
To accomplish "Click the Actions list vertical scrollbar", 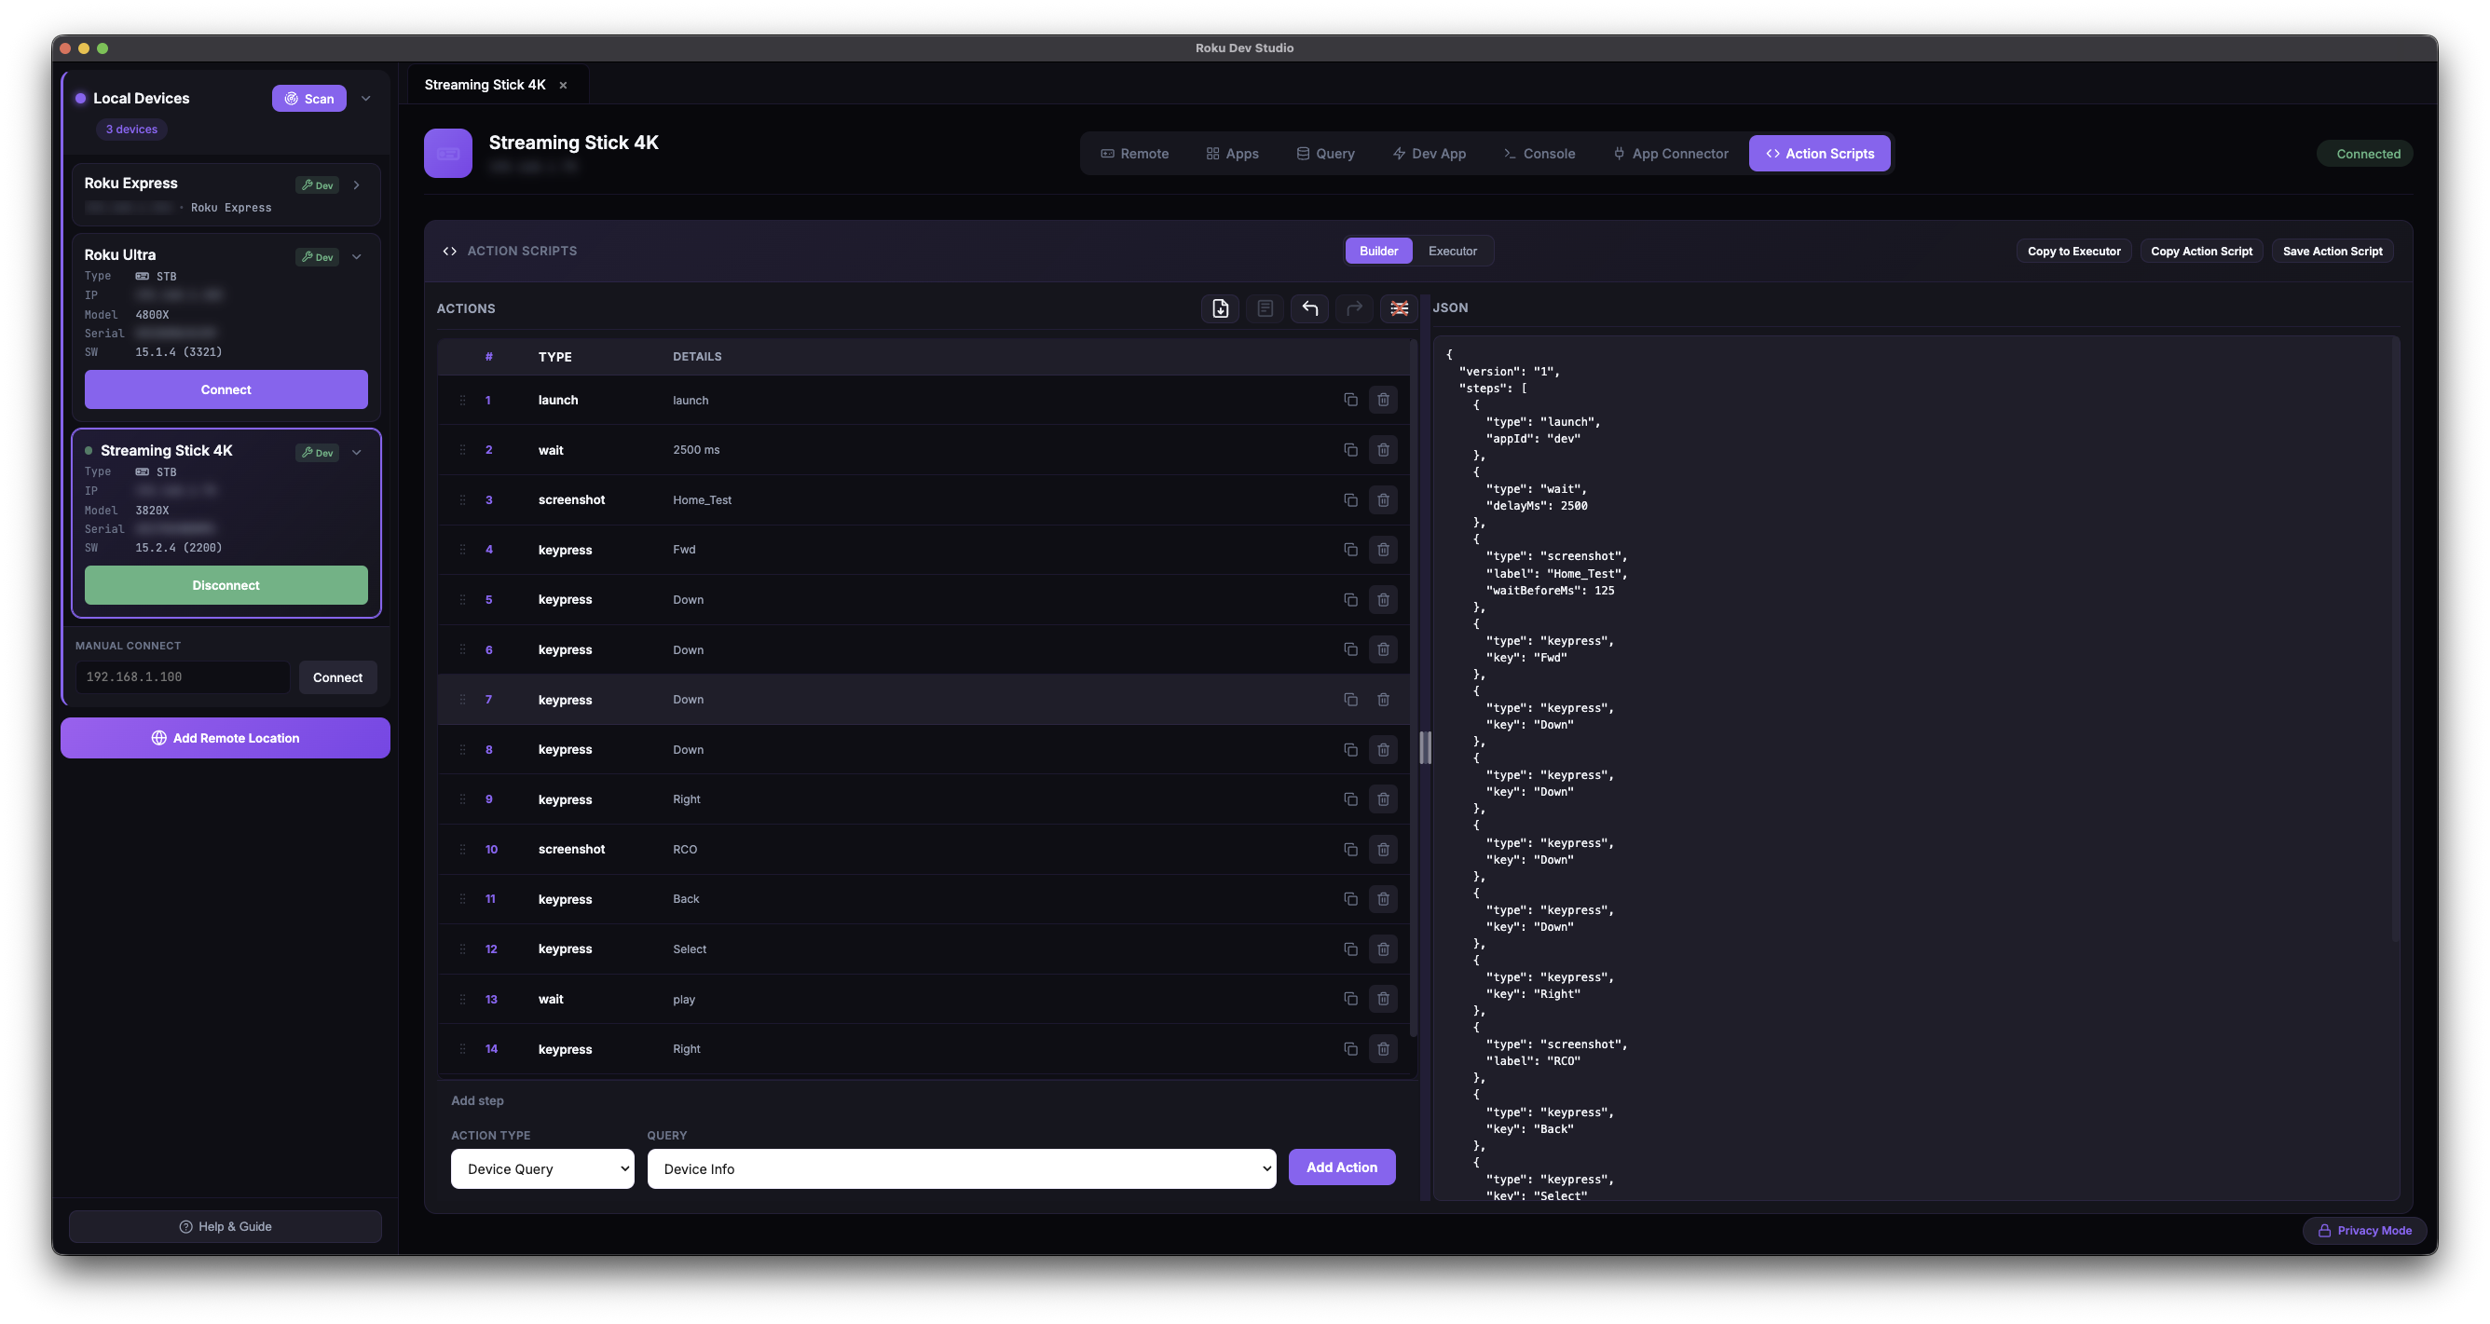I will coord(1413,689).
